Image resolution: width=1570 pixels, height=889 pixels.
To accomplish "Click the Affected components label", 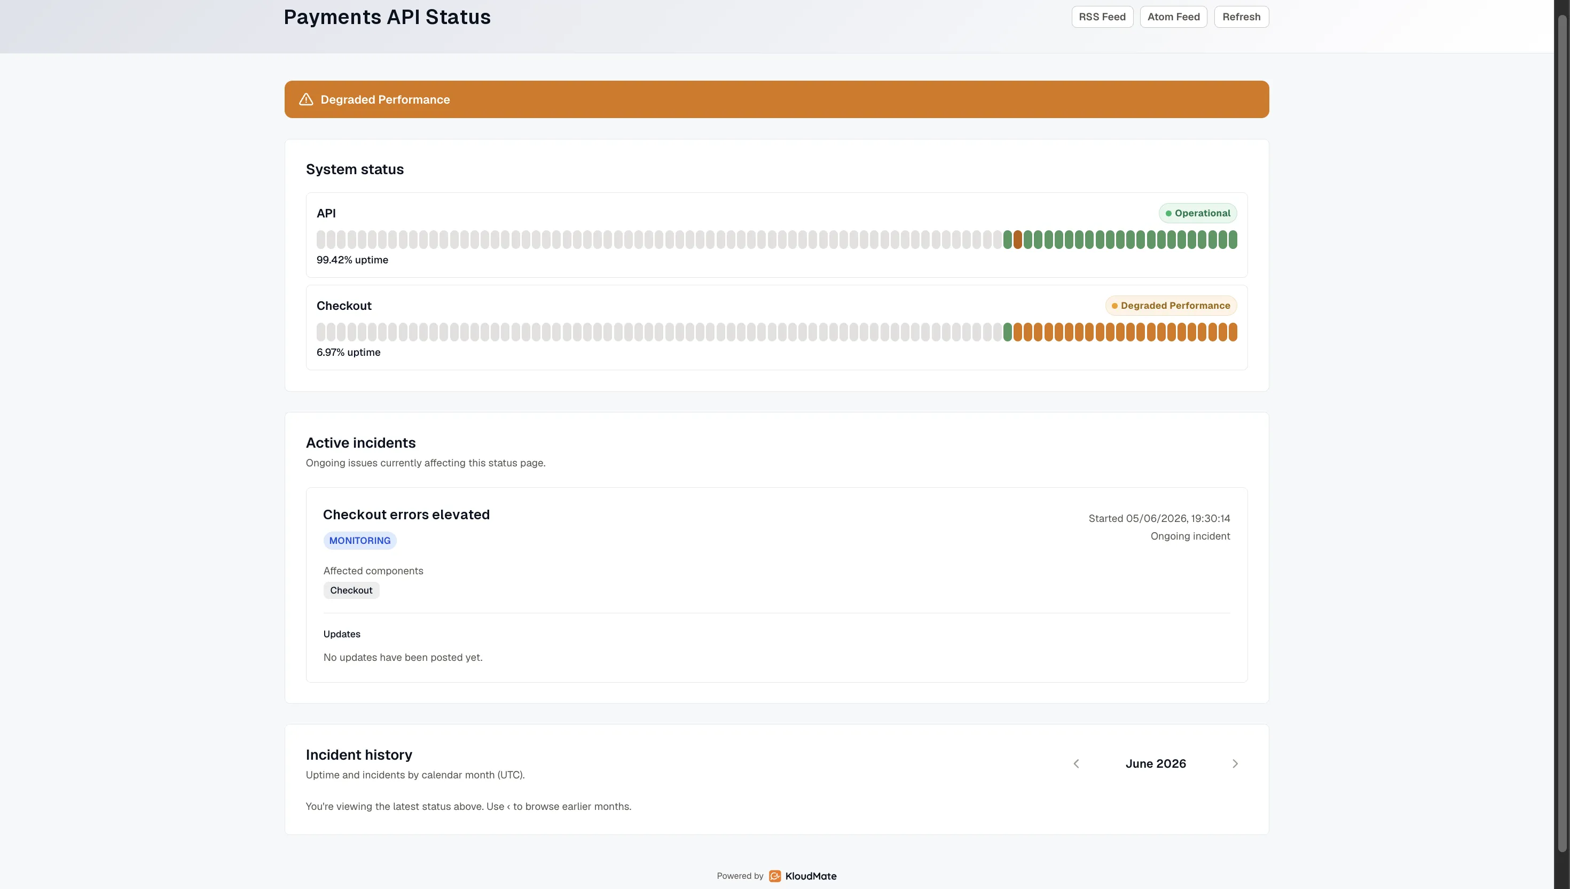I will click(373, 571).
